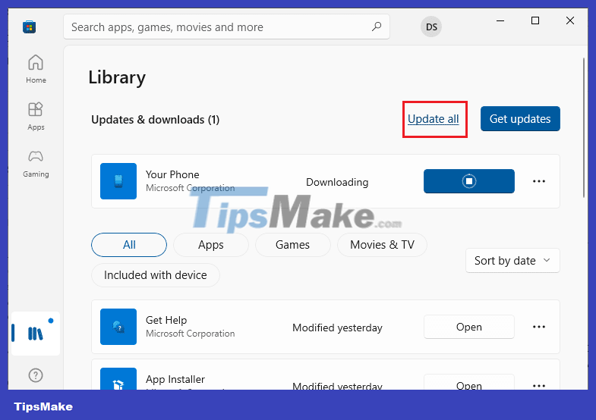596x420 pixels.
Task: Click the Updates & downloads (1) heading
Action: 155,120
